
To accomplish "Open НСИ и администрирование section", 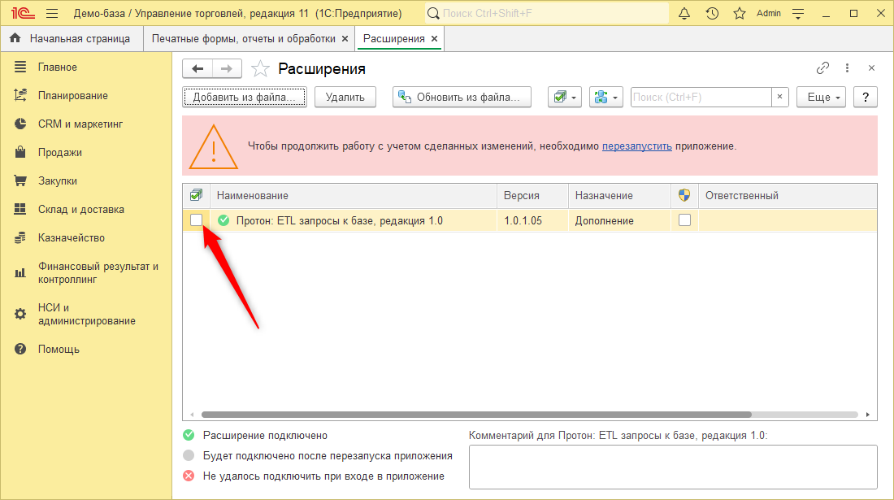I will click(87, 314).
